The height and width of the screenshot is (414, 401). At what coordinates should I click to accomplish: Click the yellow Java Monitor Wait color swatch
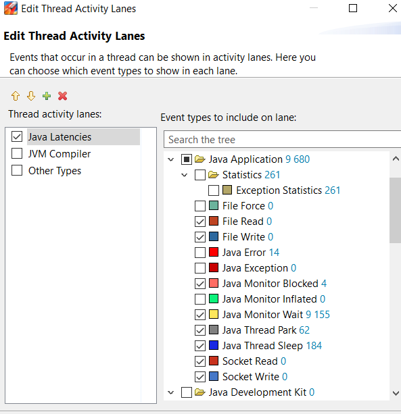tap(214, 314)
